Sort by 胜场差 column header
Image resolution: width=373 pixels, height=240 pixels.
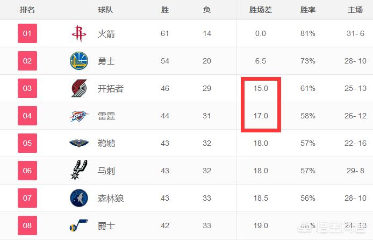(x=261, y=10)
